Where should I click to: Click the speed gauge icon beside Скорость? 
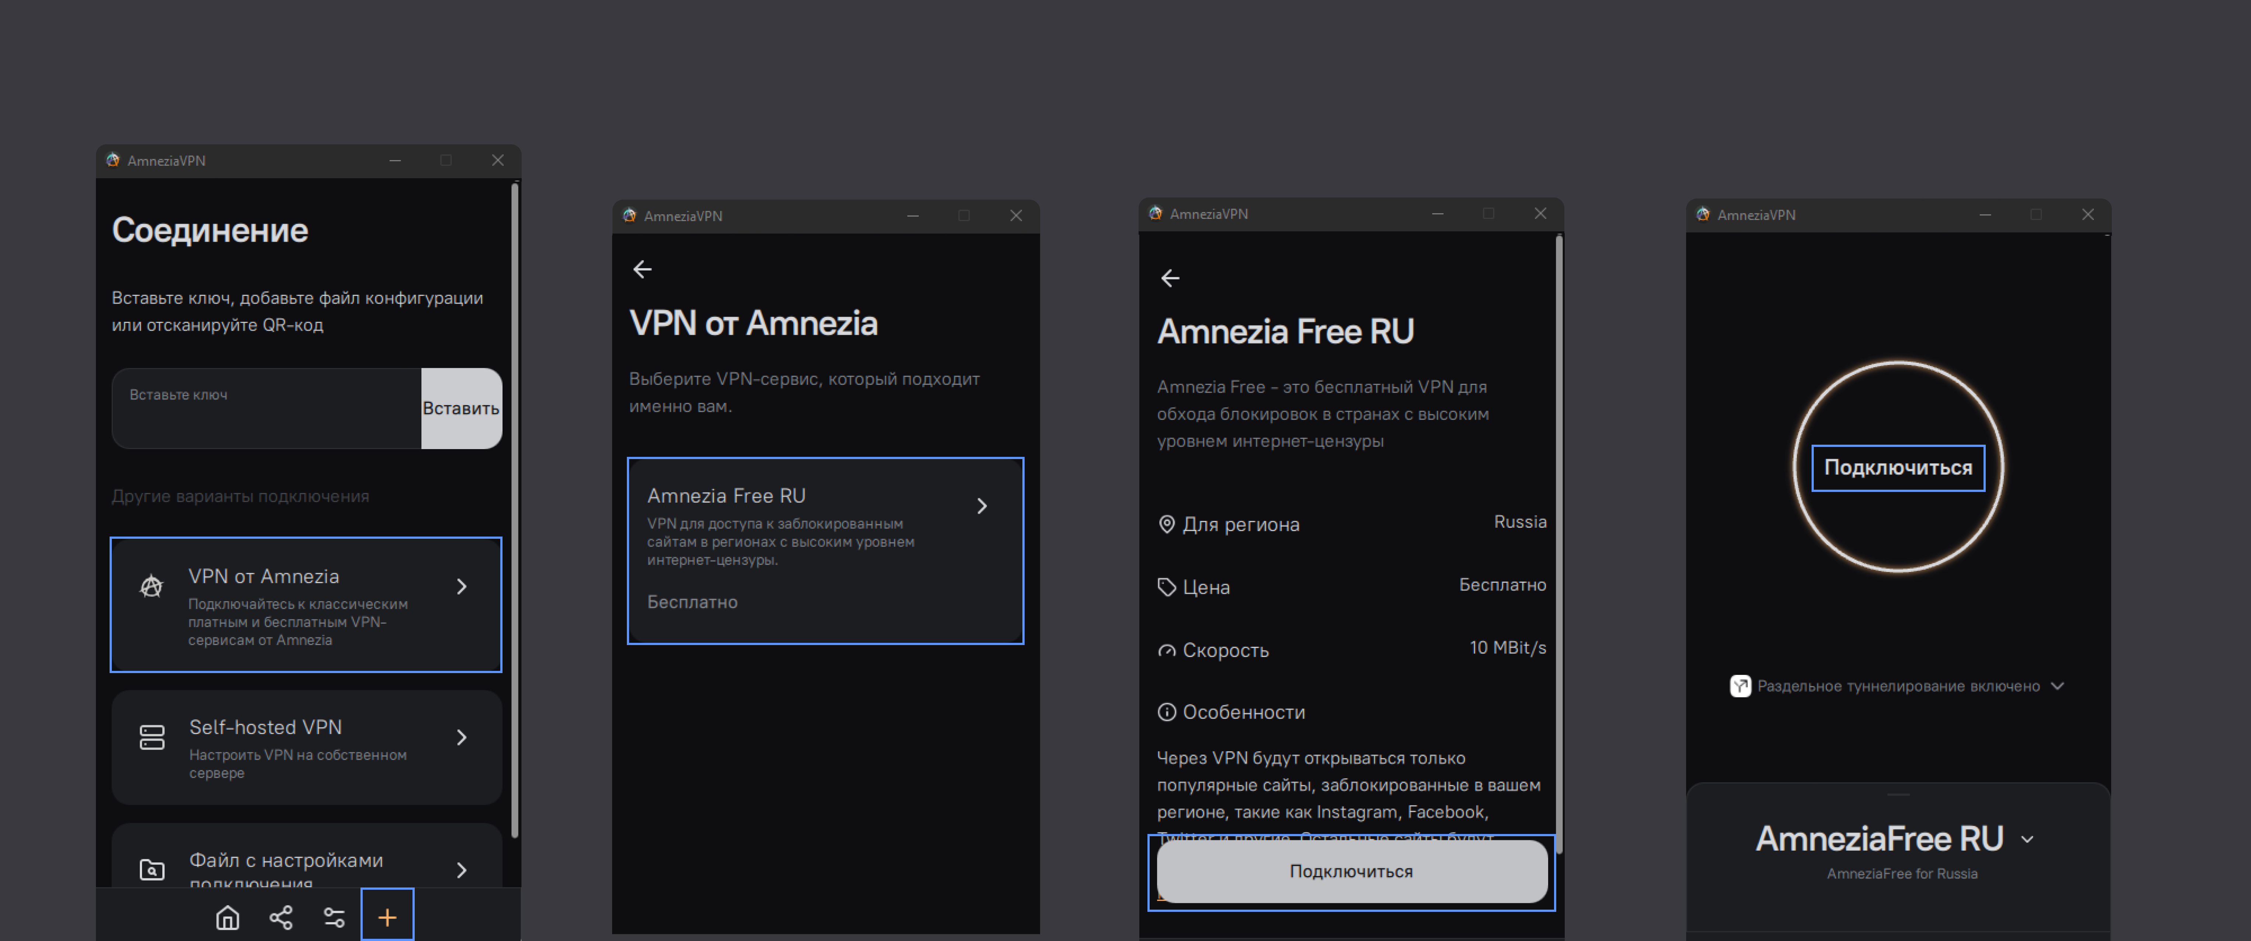1167,650
